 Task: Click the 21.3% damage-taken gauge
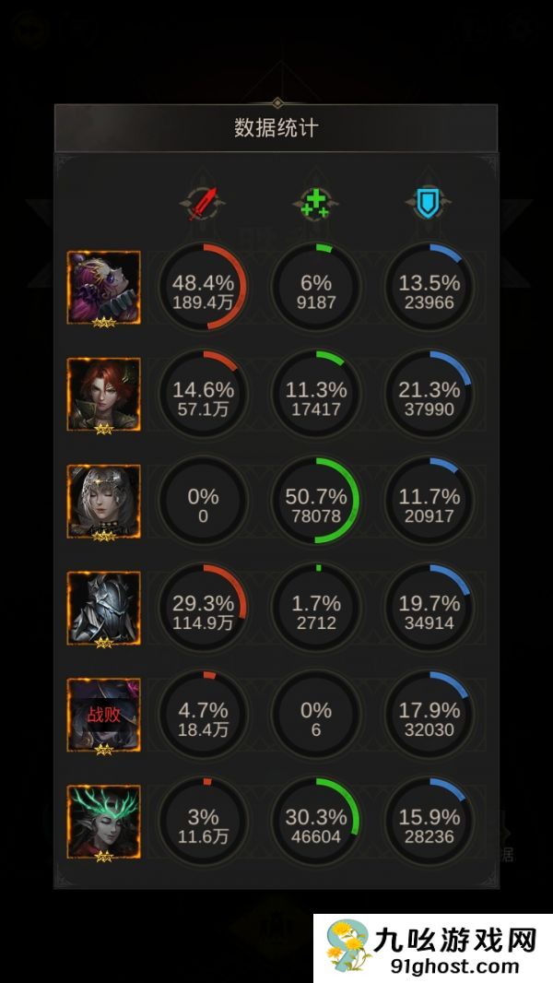[x=429, y=394]
